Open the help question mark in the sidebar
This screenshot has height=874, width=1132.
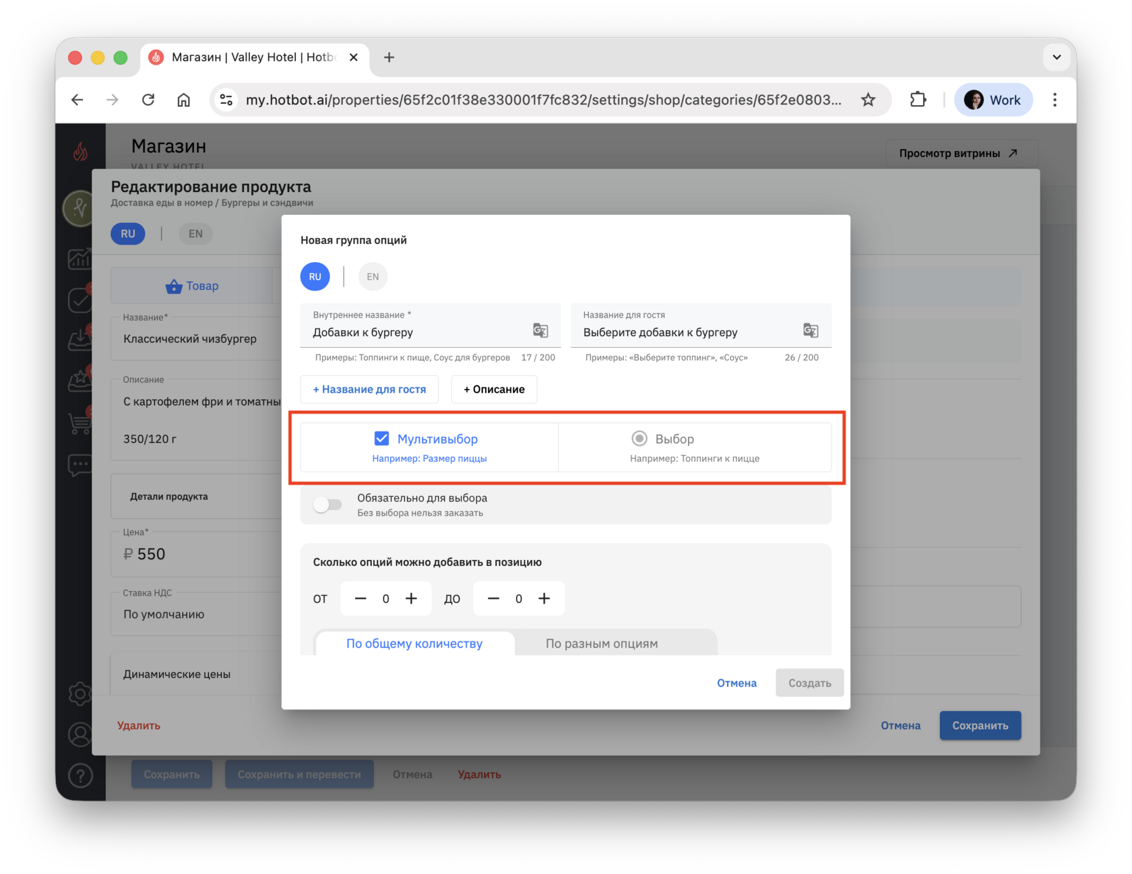80,776
